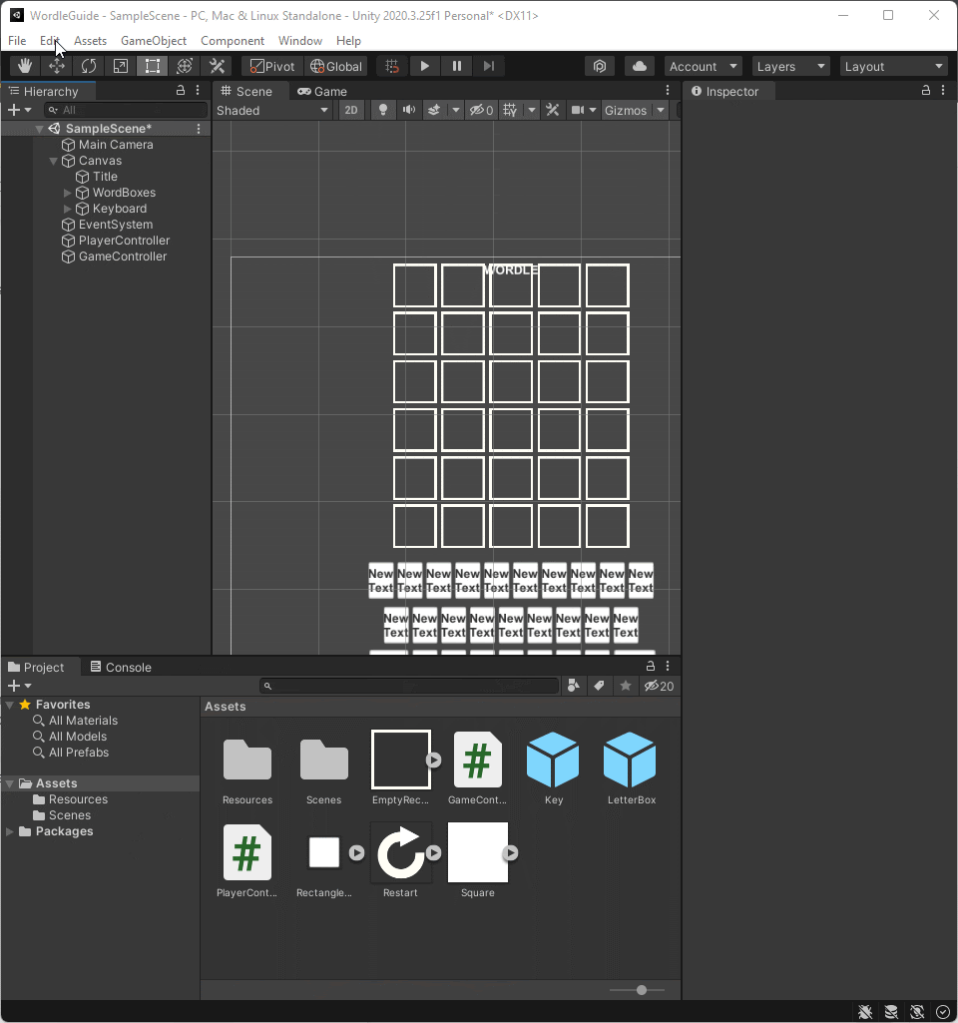Click the Hierarchy search field
The height and width of the screenshot is (1023, 958).
click(126, 110)
